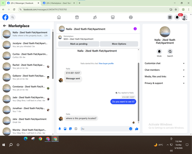Open Rachel conversation in chat list
Screen dimensions: 192x154
(x=26, y=67)
